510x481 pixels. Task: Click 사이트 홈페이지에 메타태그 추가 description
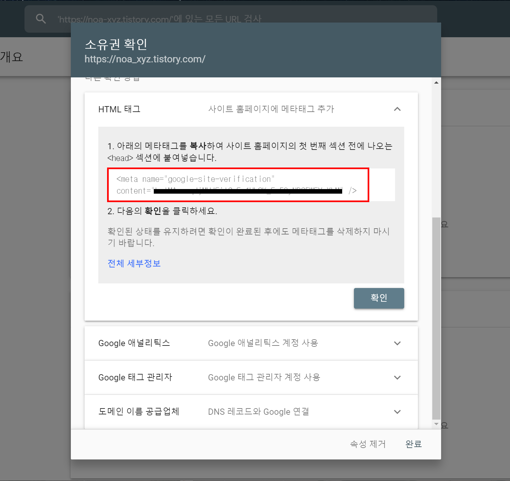click(x=271, y=109)
